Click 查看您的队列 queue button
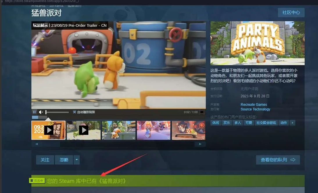Screen dimensions: 318x193 (x=278, y=160)
